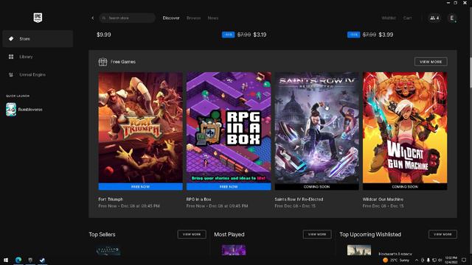472x265 pixels.
Task: Click the Saints Row IV Re-Elected title
Action: tap(299, 199)
